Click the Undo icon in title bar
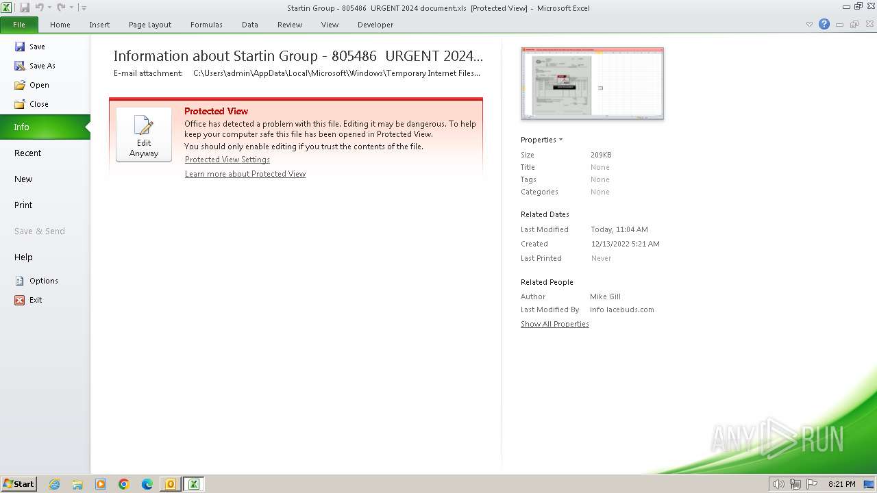The height and width of the screenshot is (493, 877). 40,8
